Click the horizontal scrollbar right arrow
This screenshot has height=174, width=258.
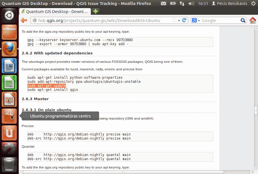pyautogui.click(x=252, y=172)
